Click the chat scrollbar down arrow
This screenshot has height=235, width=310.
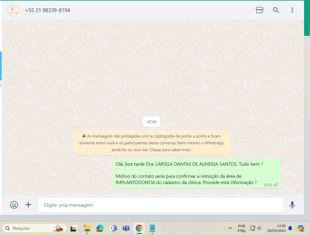[303, 193]
